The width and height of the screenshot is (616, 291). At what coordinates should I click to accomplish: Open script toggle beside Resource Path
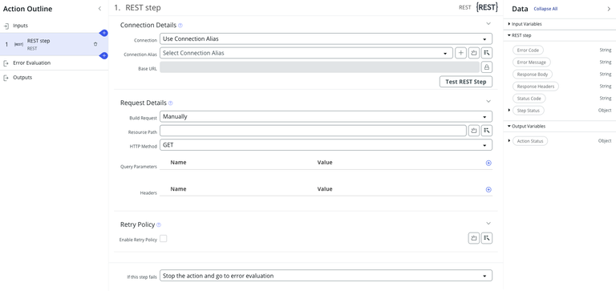click(x=474, y=131)
